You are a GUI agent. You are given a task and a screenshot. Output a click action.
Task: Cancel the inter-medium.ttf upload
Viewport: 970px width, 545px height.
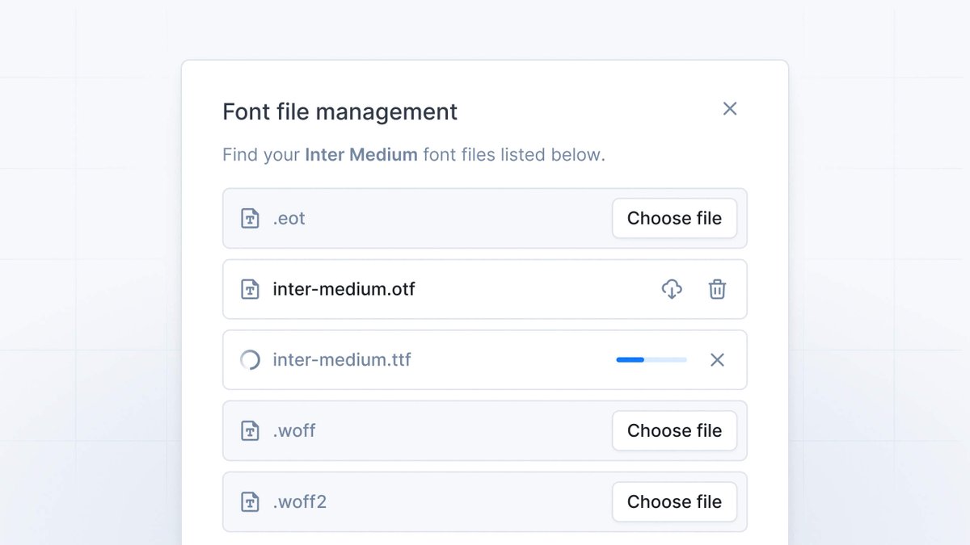pos(717,360)
